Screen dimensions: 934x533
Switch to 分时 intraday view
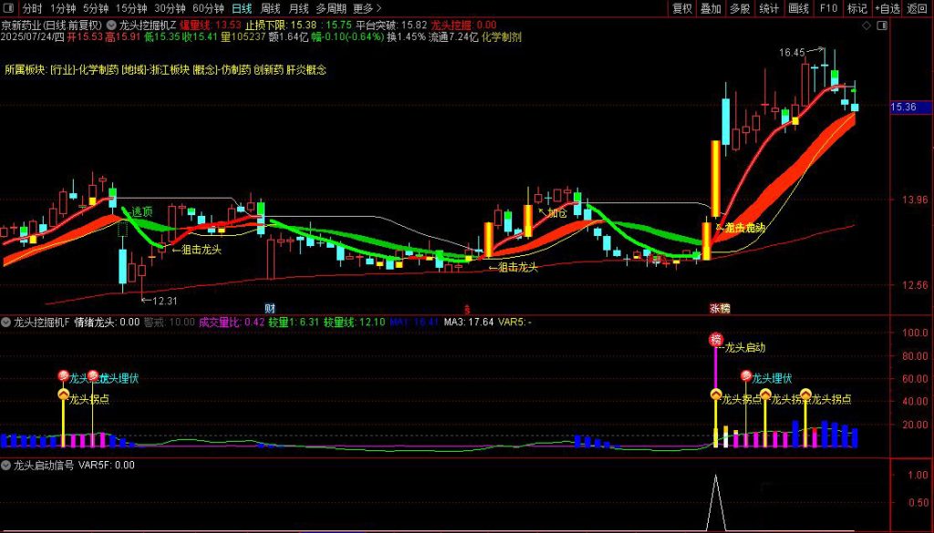(x=31, y=8)
